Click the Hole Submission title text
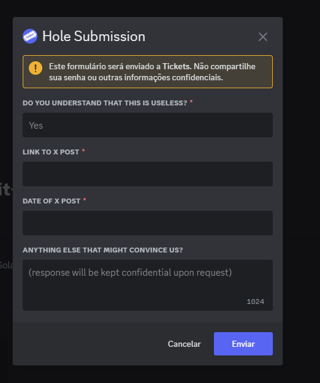The image size is (320, 383). (94, 36)
